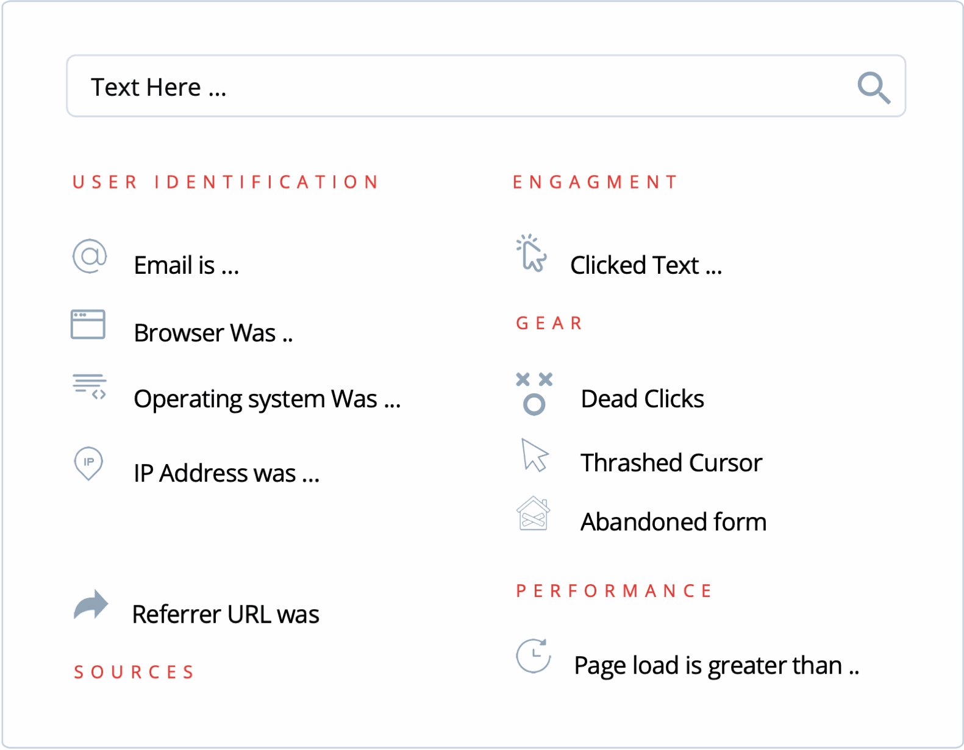This screenshot has height=750, width=964.
Task: Choose the 'Browser Was ..' filter option
Action: 213,334
